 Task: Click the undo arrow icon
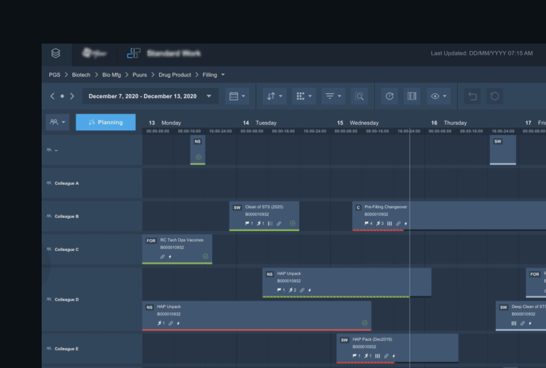point(472,96)
